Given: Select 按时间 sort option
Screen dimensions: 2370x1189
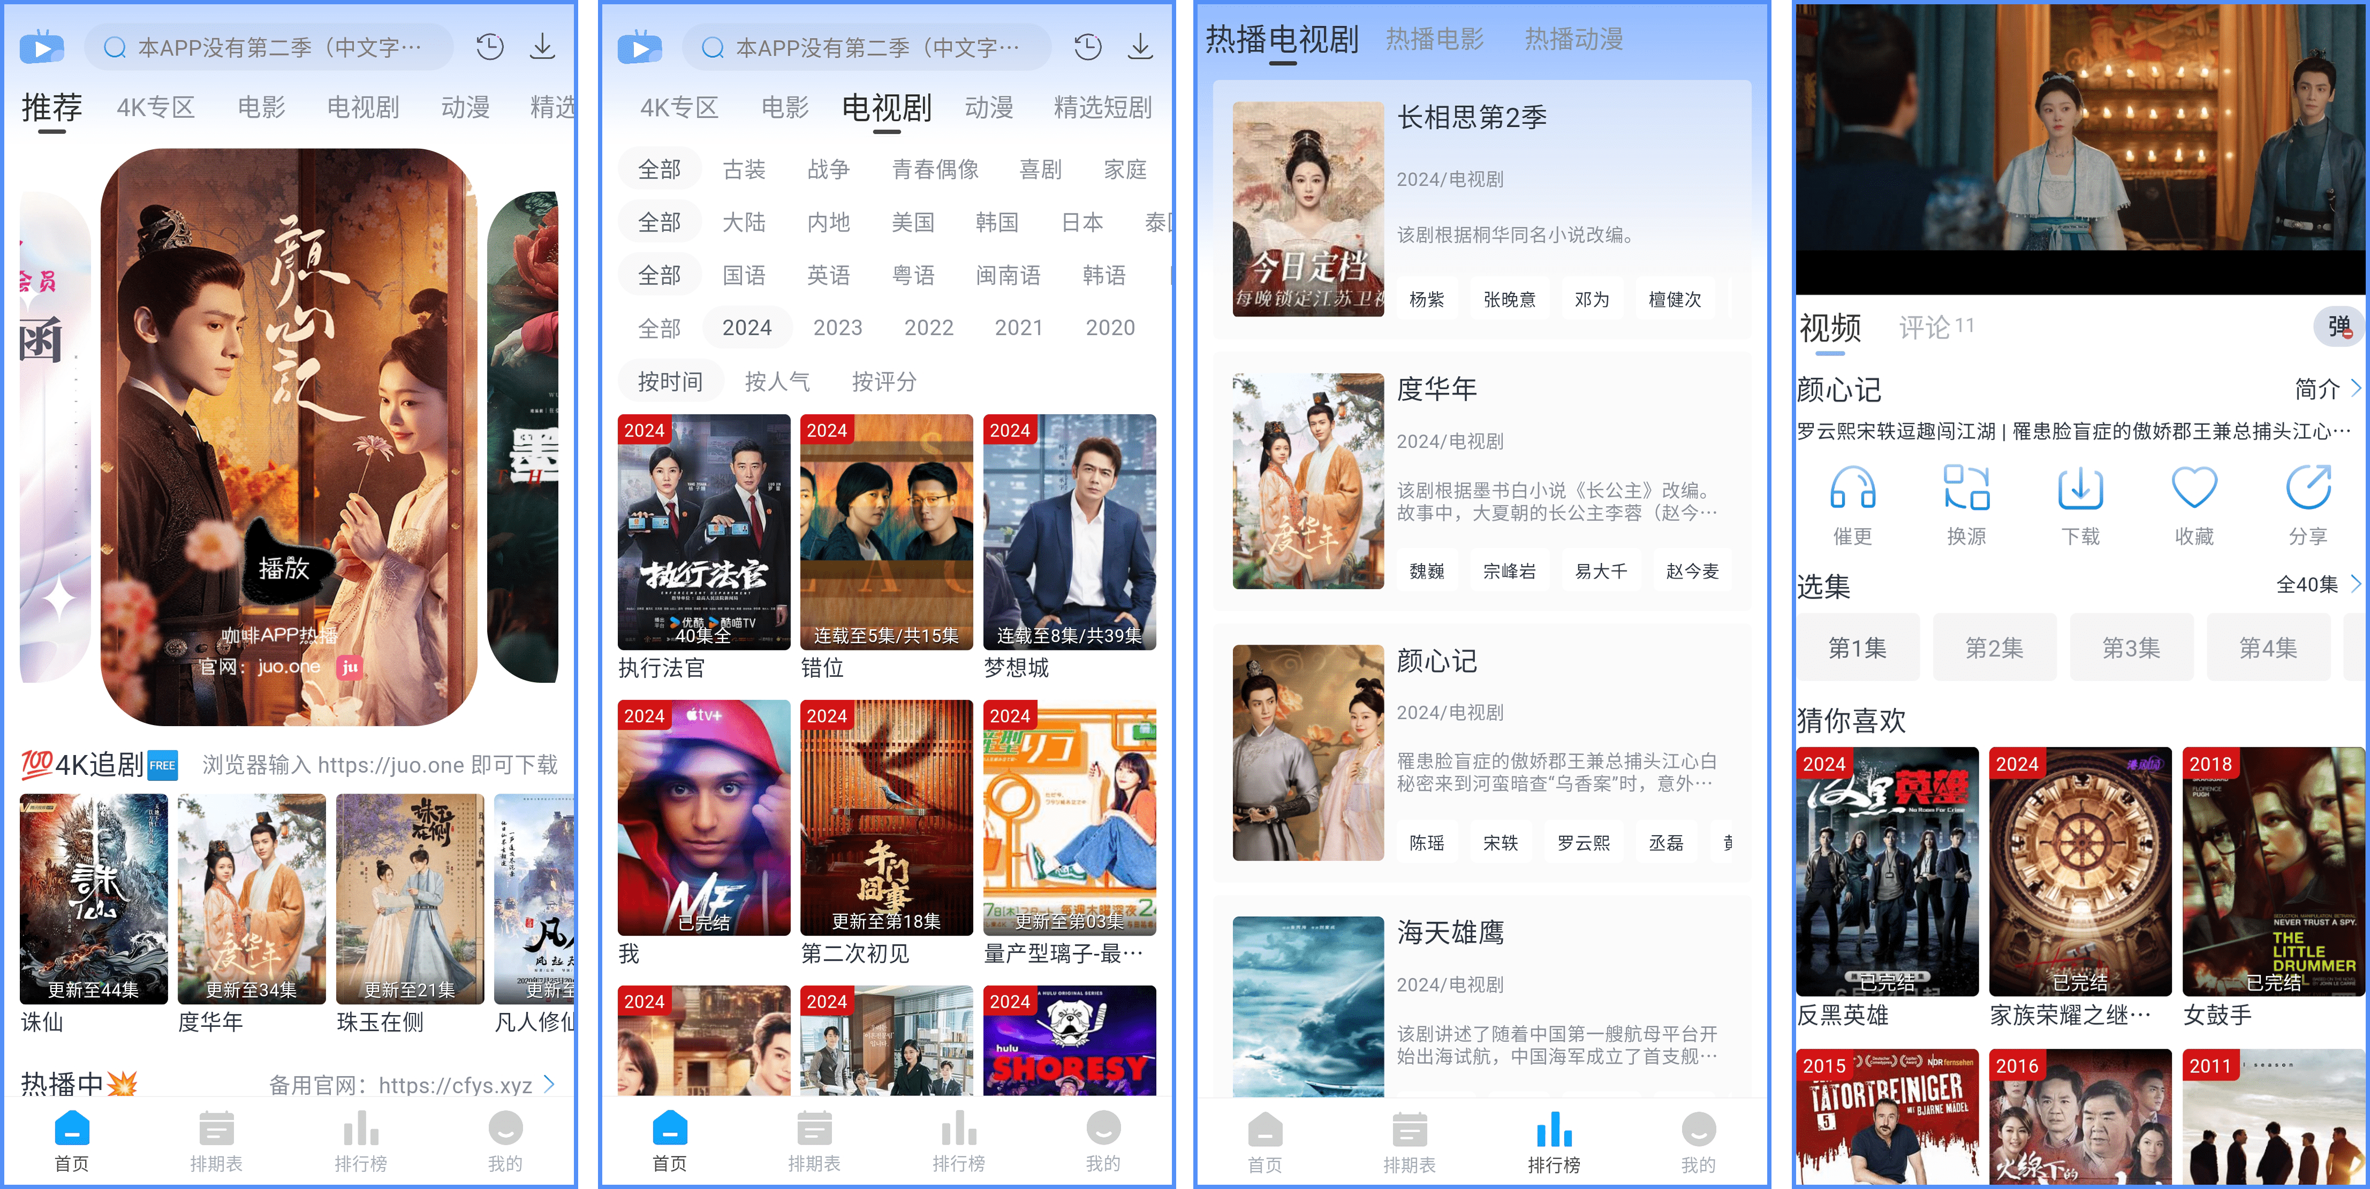Looking at the screenshot, I should click(x=670, y=382).
